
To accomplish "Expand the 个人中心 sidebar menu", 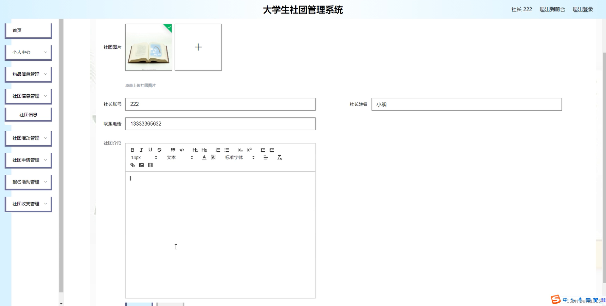I will tap(28, 52).
